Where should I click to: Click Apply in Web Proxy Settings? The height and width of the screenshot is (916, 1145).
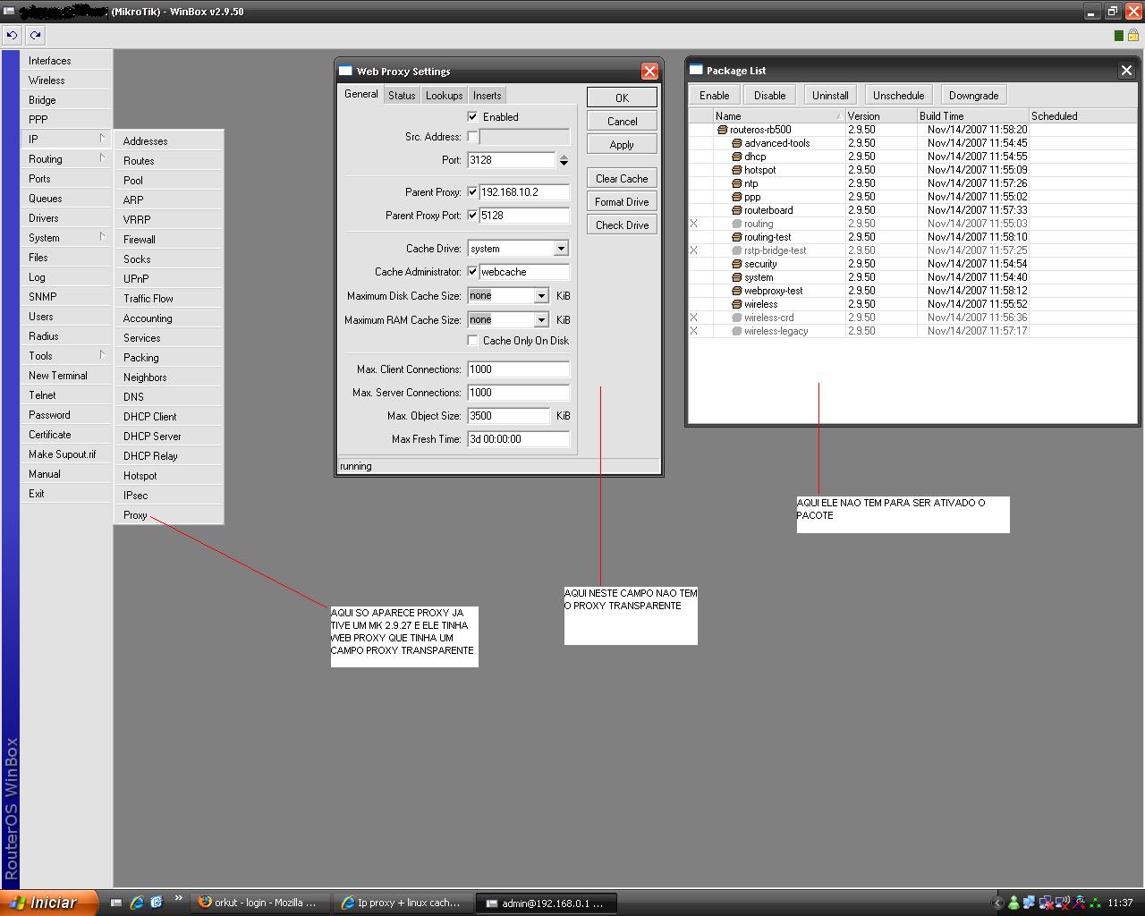(622, 144)
